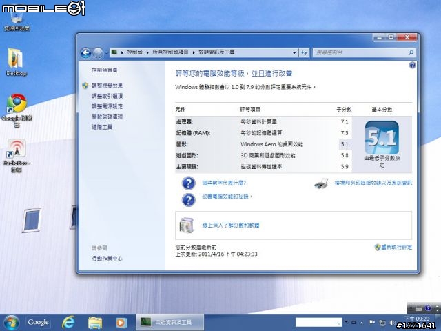This screenshot has width=441, height=331.
Task: Click the gaming graphics subscore 5.8
Action: (x=345, y=155)
